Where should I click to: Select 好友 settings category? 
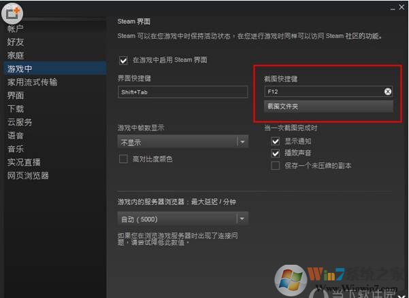coord(16,42)
